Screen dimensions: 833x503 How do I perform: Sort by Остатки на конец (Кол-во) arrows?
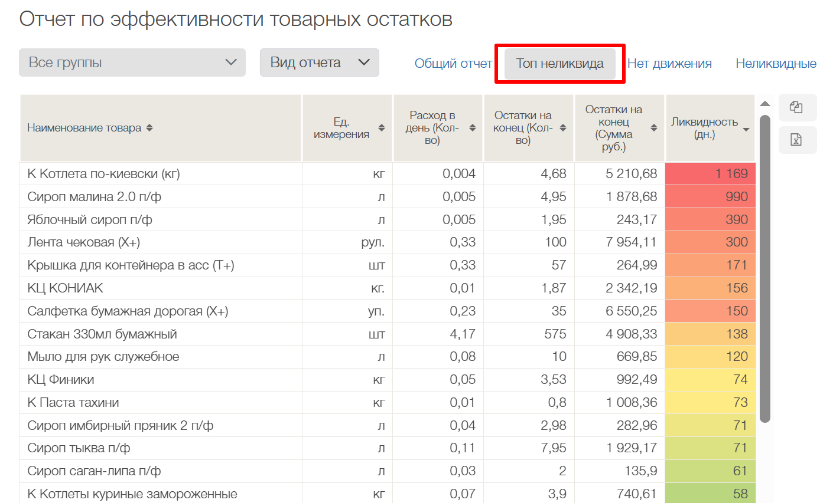pyautogui.click(x=563, y=128)
